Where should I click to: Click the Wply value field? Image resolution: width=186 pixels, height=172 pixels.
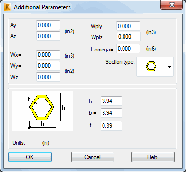click(x=128, y=26)
